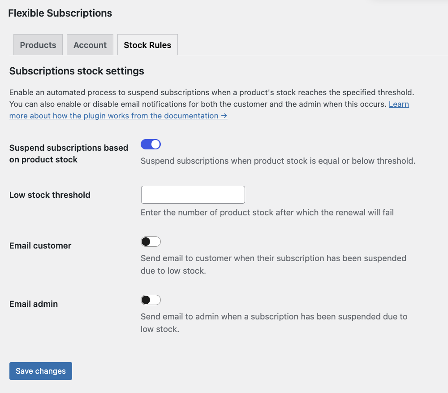
Task: Disable suspend subscriptions based on stock toggle
Action: [151, 144]
